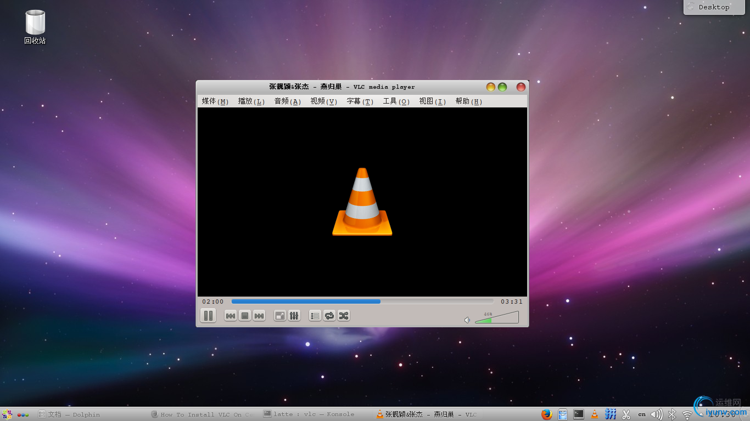Click the VLC cone tray icon
750x421 pixels.
coord(595,414)
